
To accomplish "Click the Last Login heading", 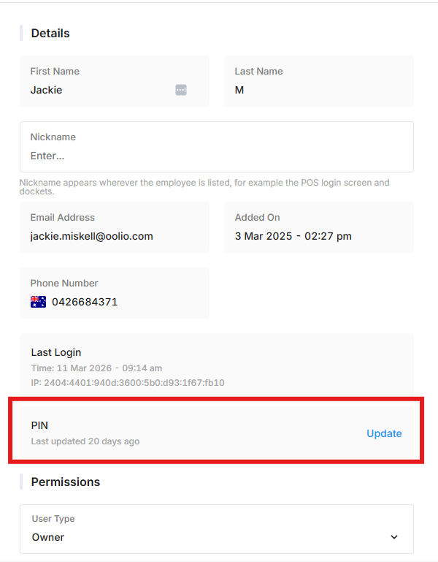I will coord(56,352).
